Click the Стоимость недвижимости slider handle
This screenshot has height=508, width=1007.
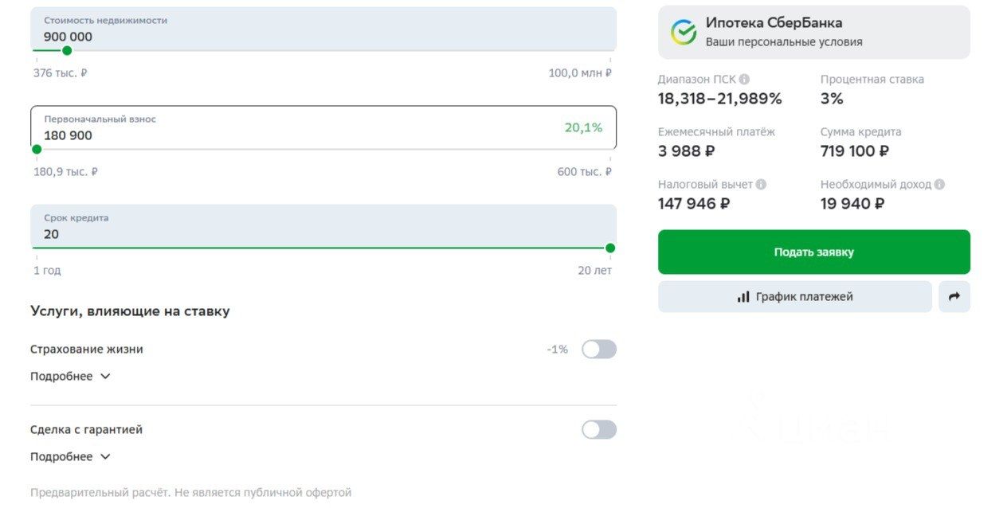pyautogui.click(x=67, y=51)
